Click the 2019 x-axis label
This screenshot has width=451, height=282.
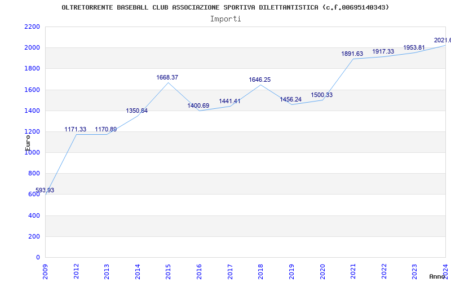[x=291, y=272]
